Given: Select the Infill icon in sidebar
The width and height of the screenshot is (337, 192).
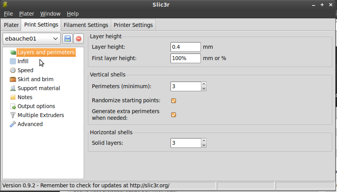Looking at the screenshot, I should point(13,61).
